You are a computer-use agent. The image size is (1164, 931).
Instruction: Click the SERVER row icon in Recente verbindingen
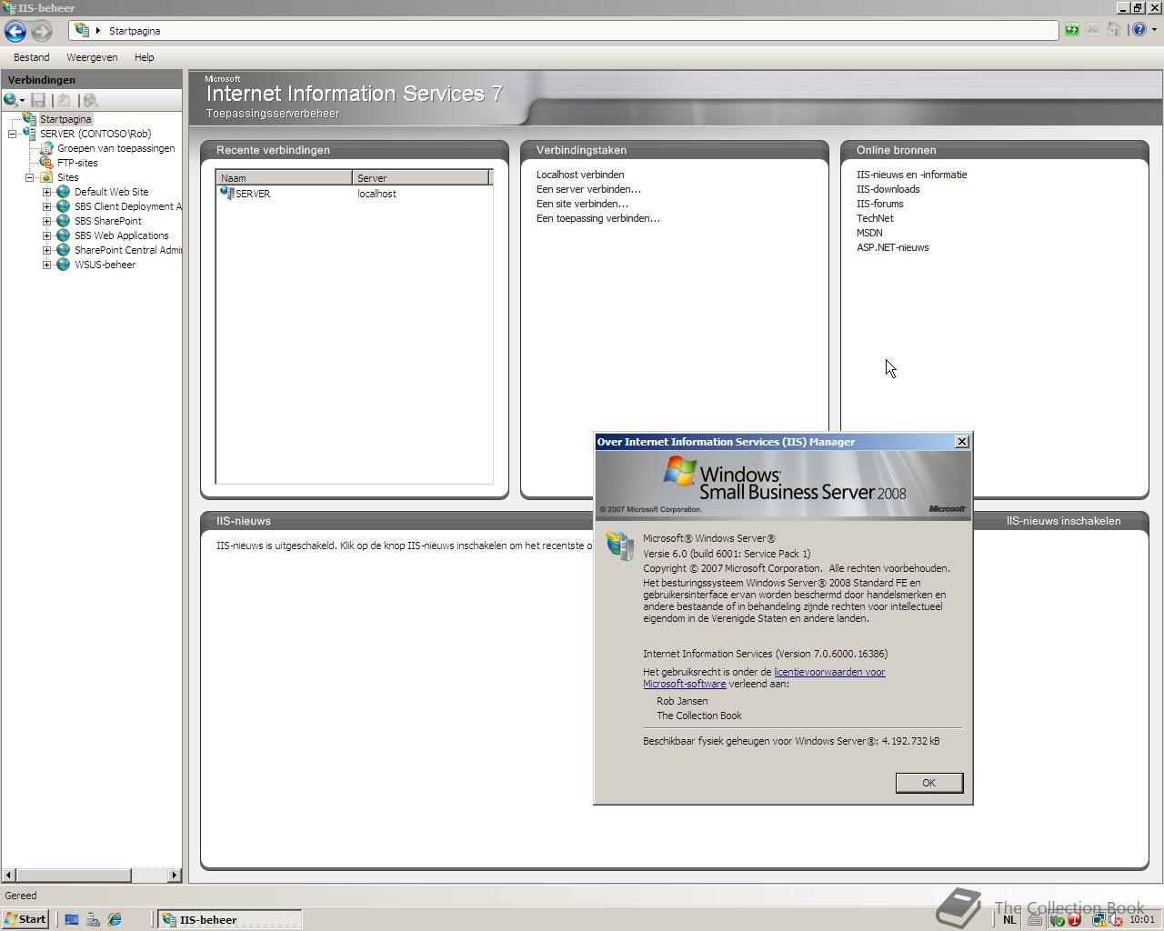[227, 193]
